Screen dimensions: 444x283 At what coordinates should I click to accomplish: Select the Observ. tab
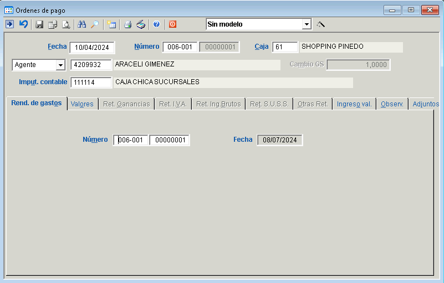click(392, 104)
